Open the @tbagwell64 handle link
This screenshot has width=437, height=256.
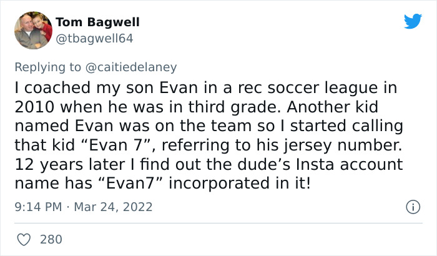(x=94, y=38)
